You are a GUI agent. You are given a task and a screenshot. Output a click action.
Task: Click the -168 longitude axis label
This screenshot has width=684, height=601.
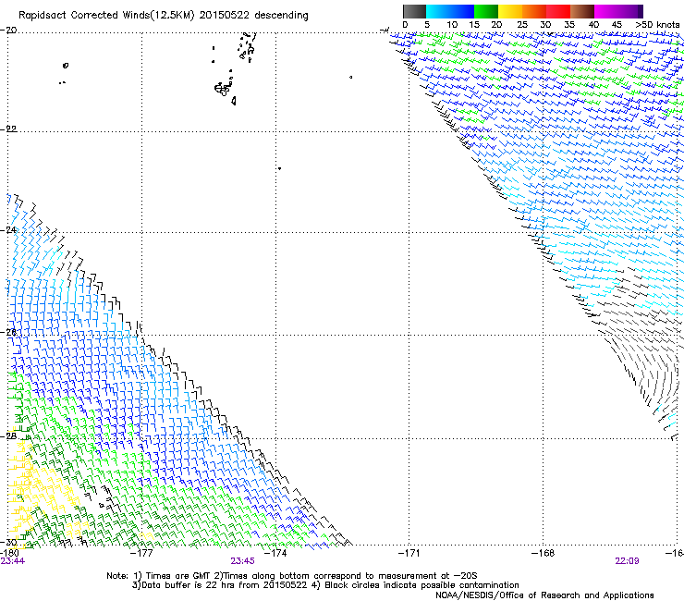pyautogui.click(x=543, y=553)
